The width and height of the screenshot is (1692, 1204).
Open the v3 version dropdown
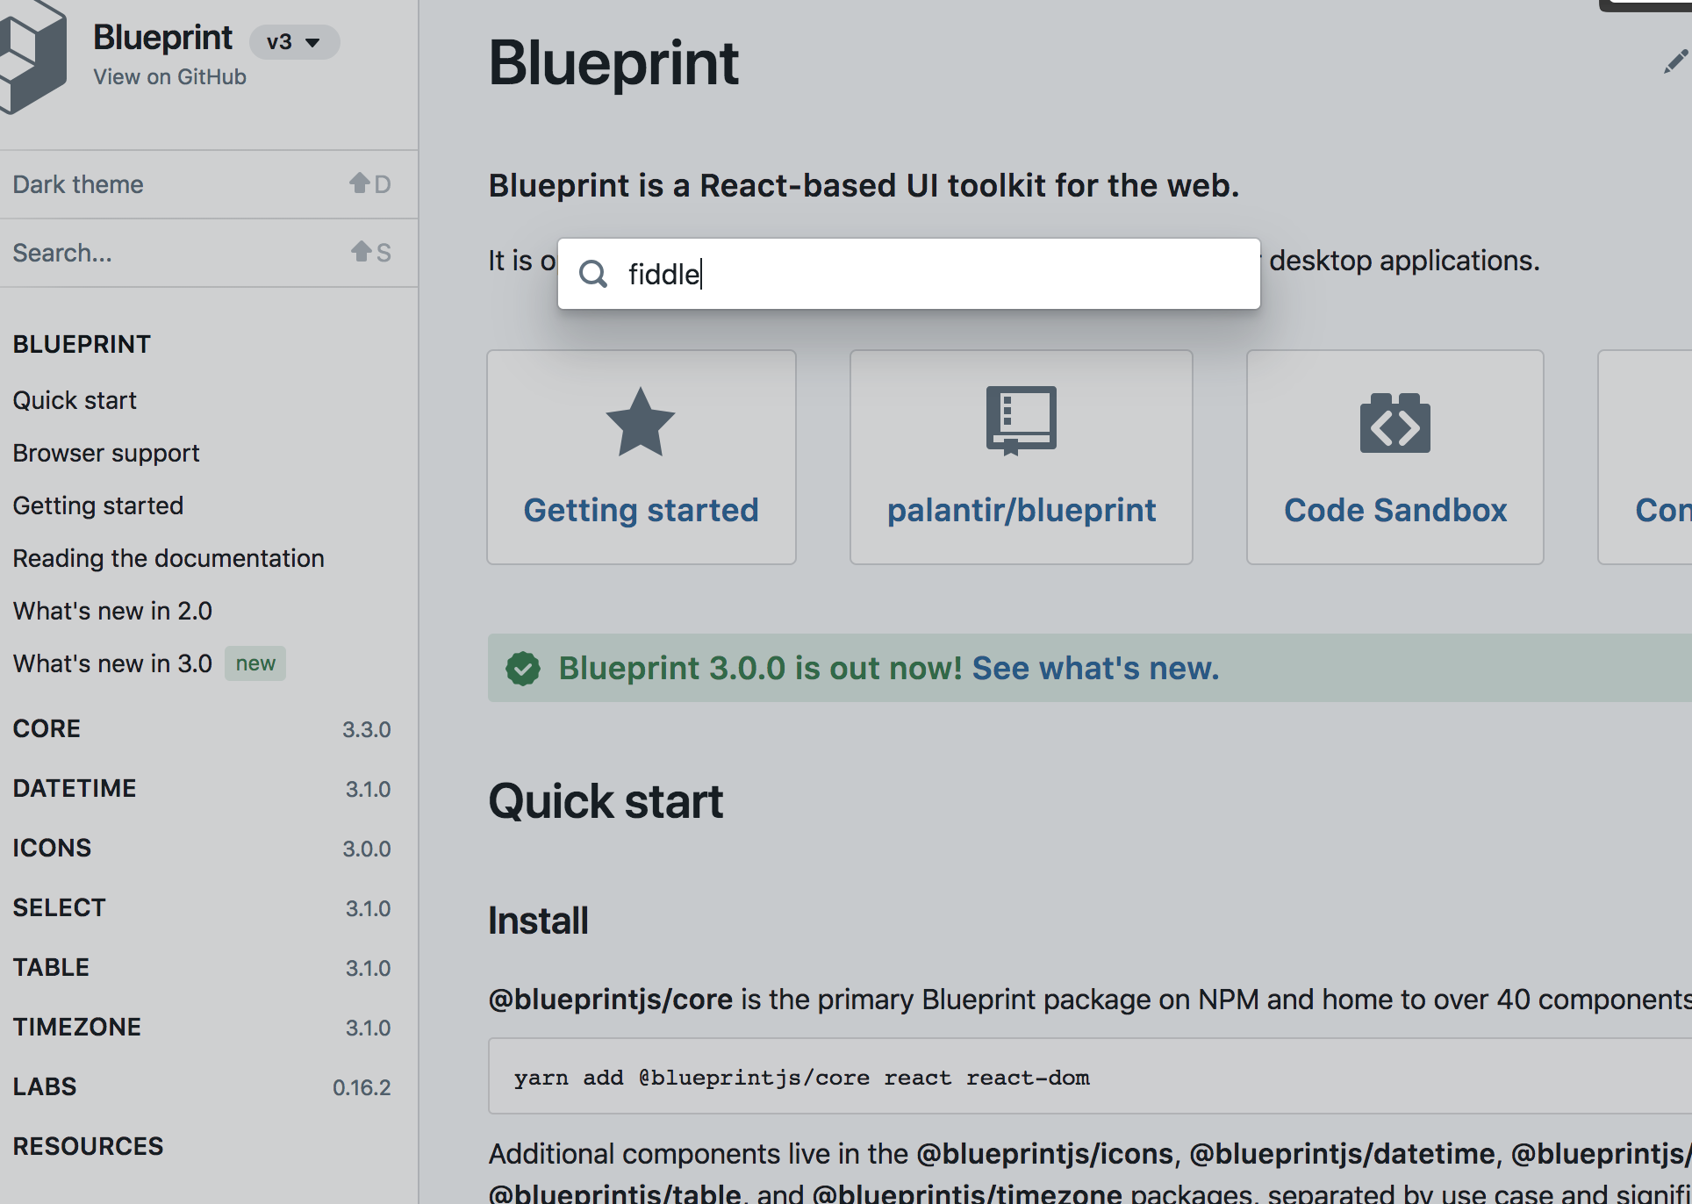(294, 42)
